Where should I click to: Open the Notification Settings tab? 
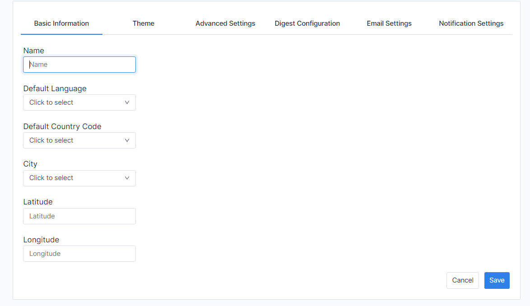click(471, 23)
